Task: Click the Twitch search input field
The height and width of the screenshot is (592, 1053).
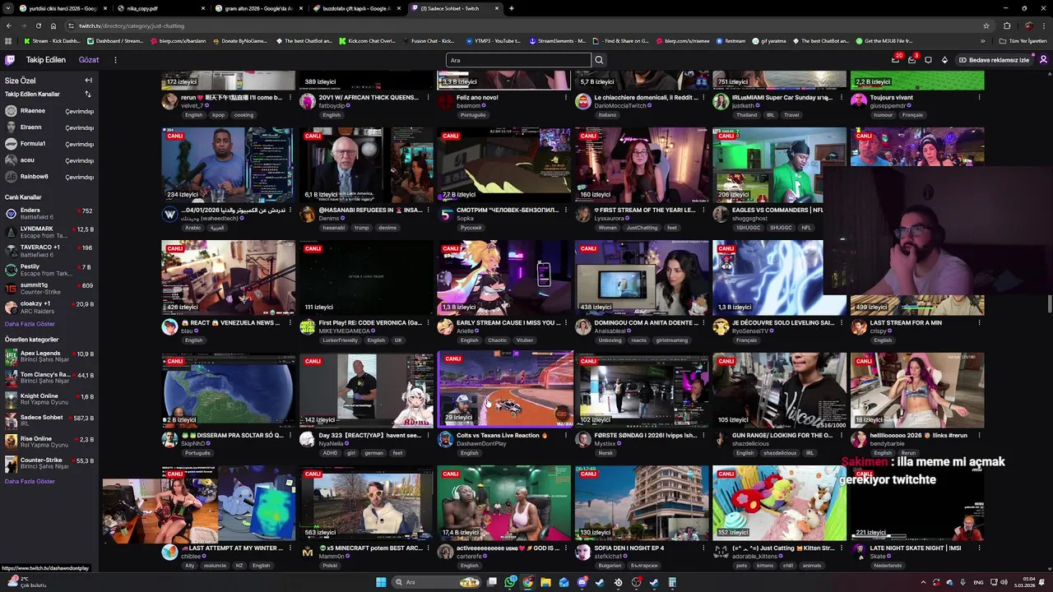Action: (x=518, y=60)
